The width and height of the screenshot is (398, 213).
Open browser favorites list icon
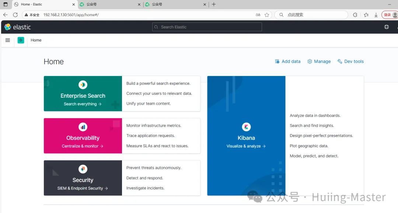coord(366,15)
